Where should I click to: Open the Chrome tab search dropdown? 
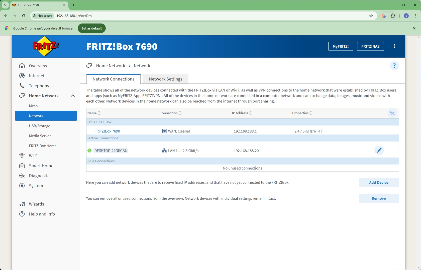(5, 5)
